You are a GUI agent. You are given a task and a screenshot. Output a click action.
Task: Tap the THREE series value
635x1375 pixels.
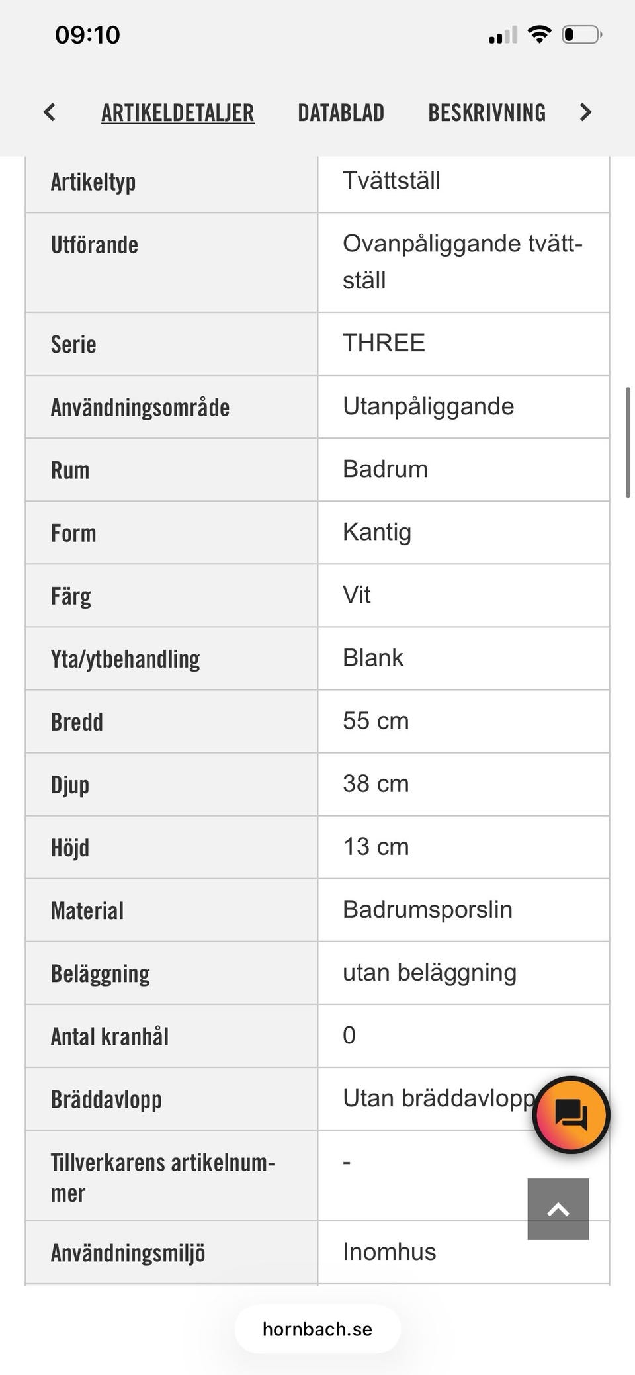coord(384,343)
